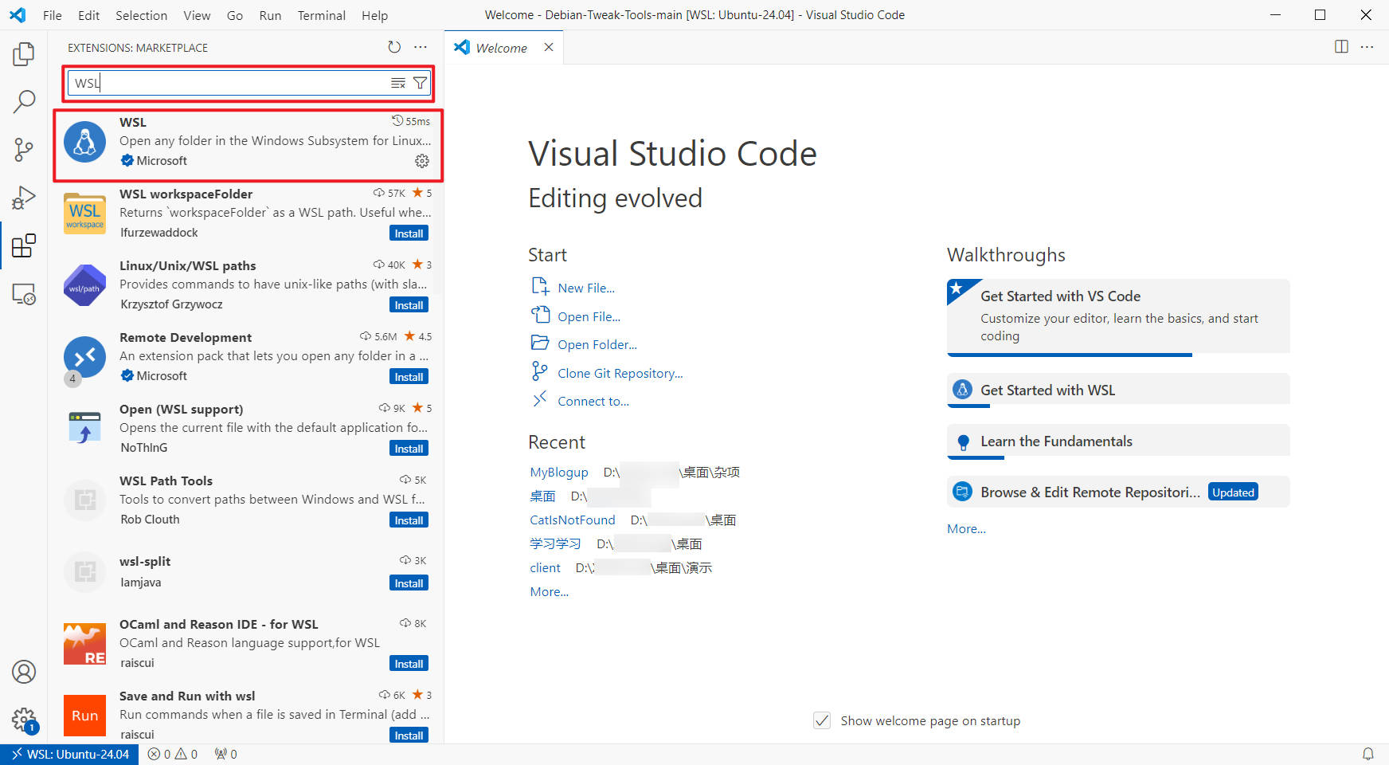The height and width of the screenshot is (765, 1389).
Task: Open the Help menu
Action: tap(374, 15)
